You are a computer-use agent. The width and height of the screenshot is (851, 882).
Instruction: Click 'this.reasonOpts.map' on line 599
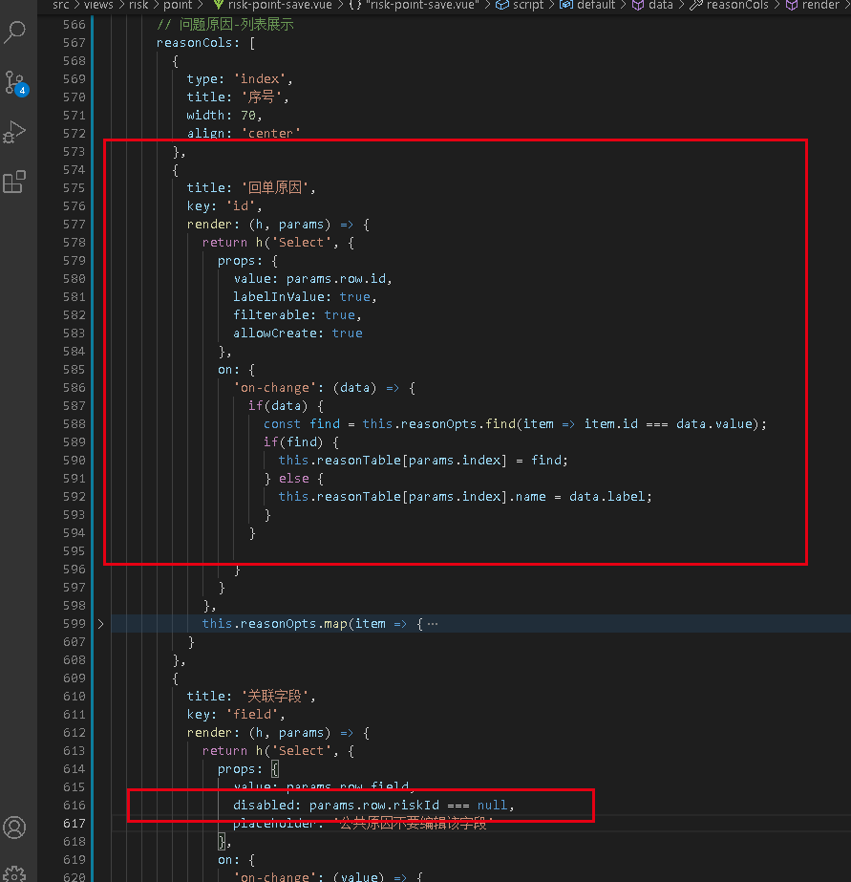tap(275, 624)
